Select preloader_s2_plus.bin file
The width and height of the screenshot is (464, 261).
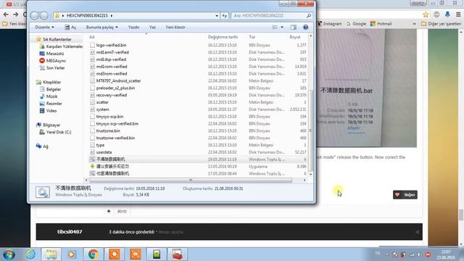(115, 88)
